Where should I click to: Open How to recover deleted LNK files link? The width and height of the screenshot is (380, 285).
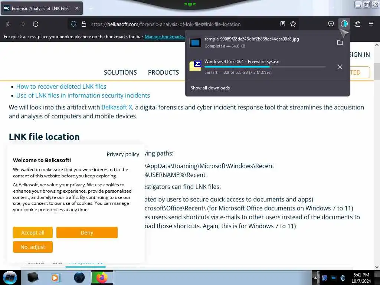pyautogui.click(x=61, y=86)
